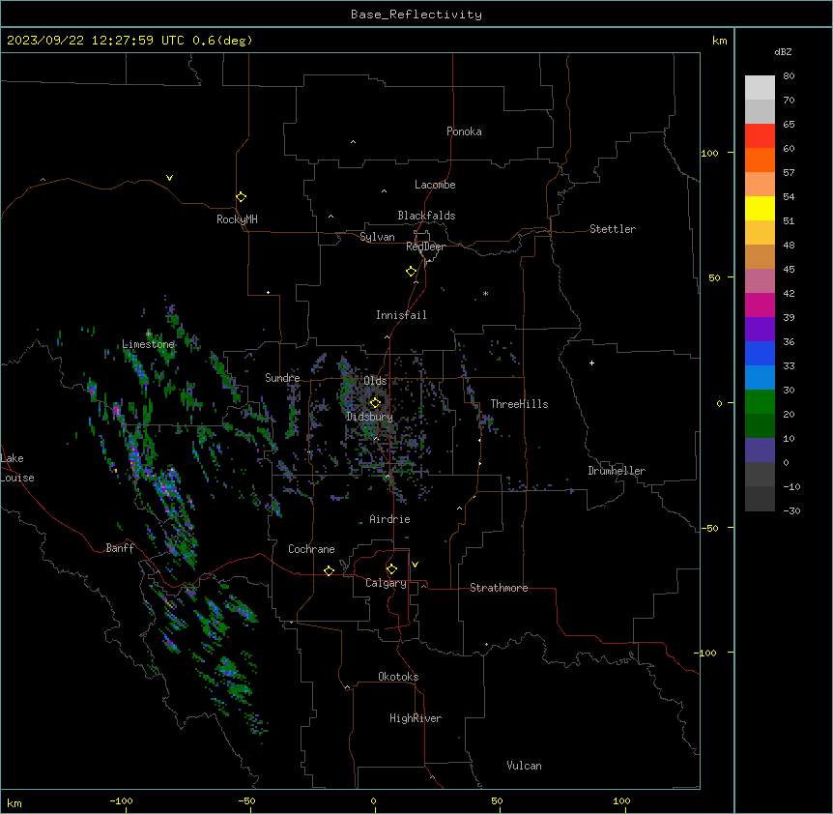Image resolution: width=833 pixels, height=814 pixels.
Task: Pick the light gray 70-80 dBZ legend swatch
Action: pos(760,87)
